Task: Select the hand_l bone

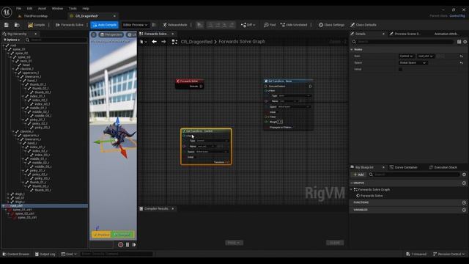Action: (32, 81)
